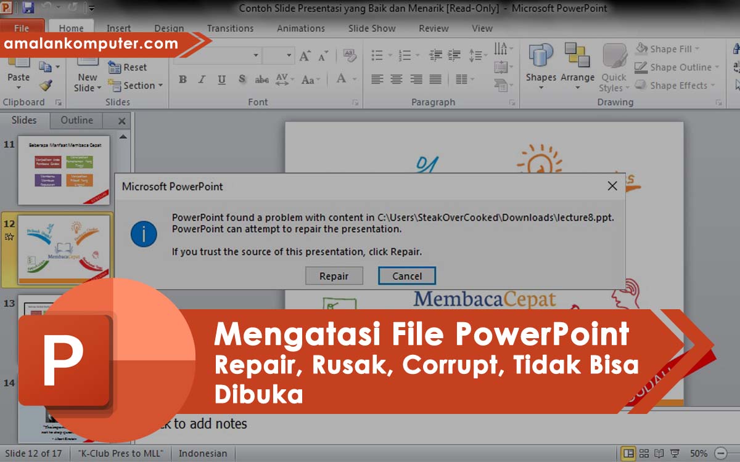Click the zoom out minus button
The width and height of the screenshot is (740, 462).
pos(721,453)
